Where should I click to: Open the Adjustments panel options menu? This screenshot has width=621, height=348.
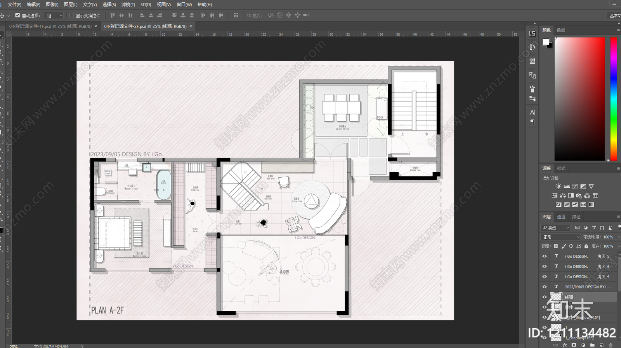[618, 168]
